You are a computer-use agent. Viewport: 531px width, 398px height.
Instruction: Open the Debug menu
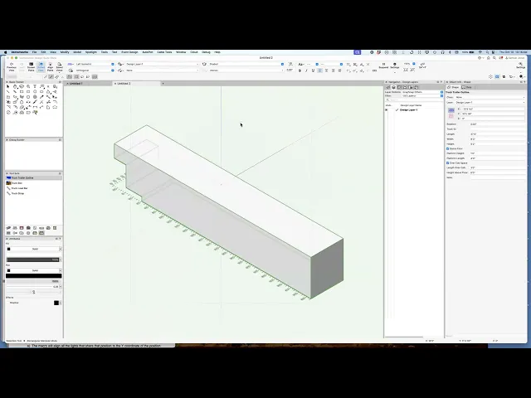(x=206, y=52)
